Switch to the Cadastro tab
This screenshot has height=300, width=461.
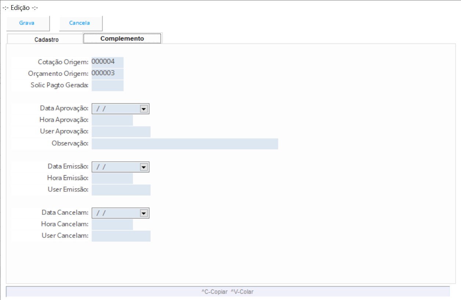click(46, 40)
